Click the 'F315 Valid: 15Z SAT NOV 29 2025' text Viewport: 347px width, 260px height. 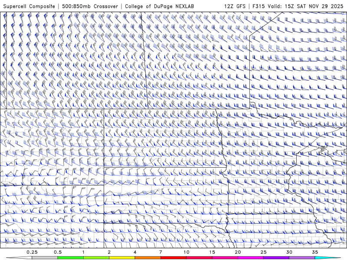click(x=298, y=6)
